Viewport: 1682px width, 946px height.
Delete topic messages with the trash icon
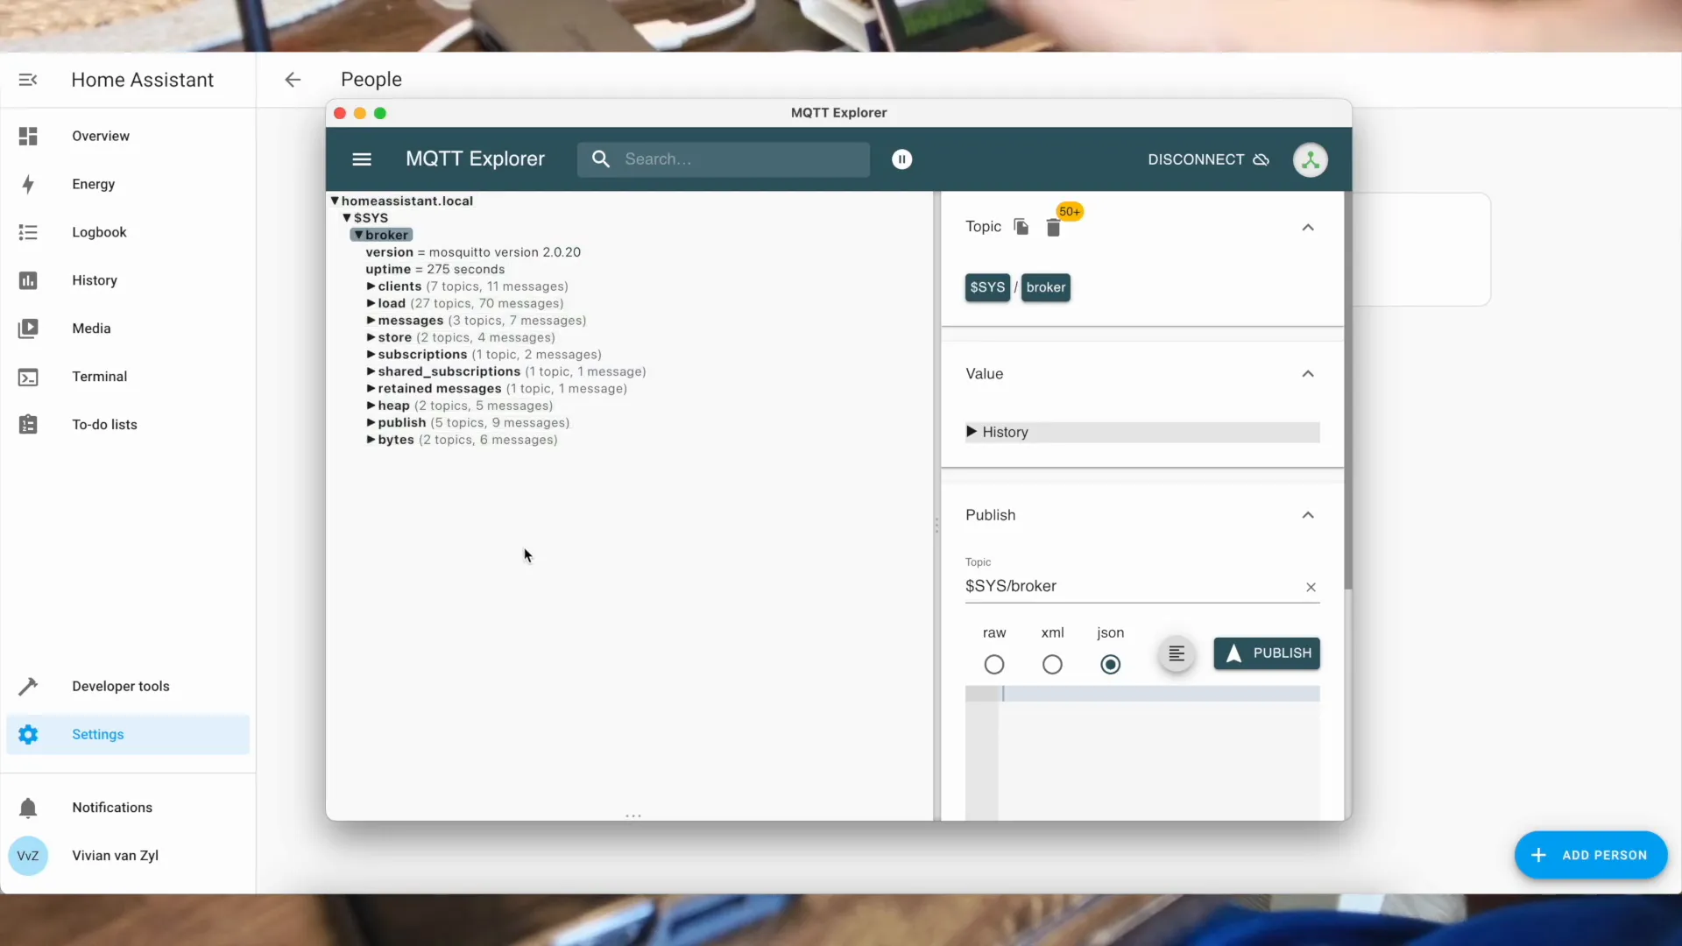pos(1053,228)
